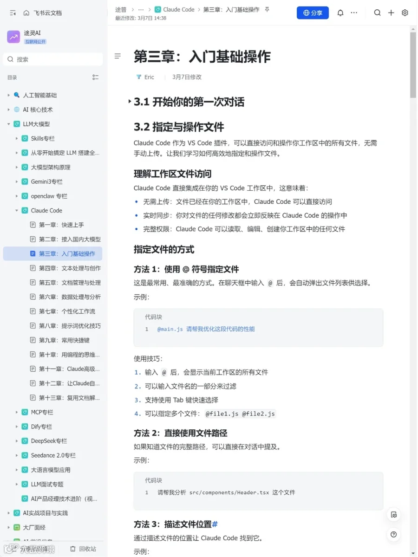
Task: Click the Claude Code icon in the breadcrumb
Action: [158, 9]
